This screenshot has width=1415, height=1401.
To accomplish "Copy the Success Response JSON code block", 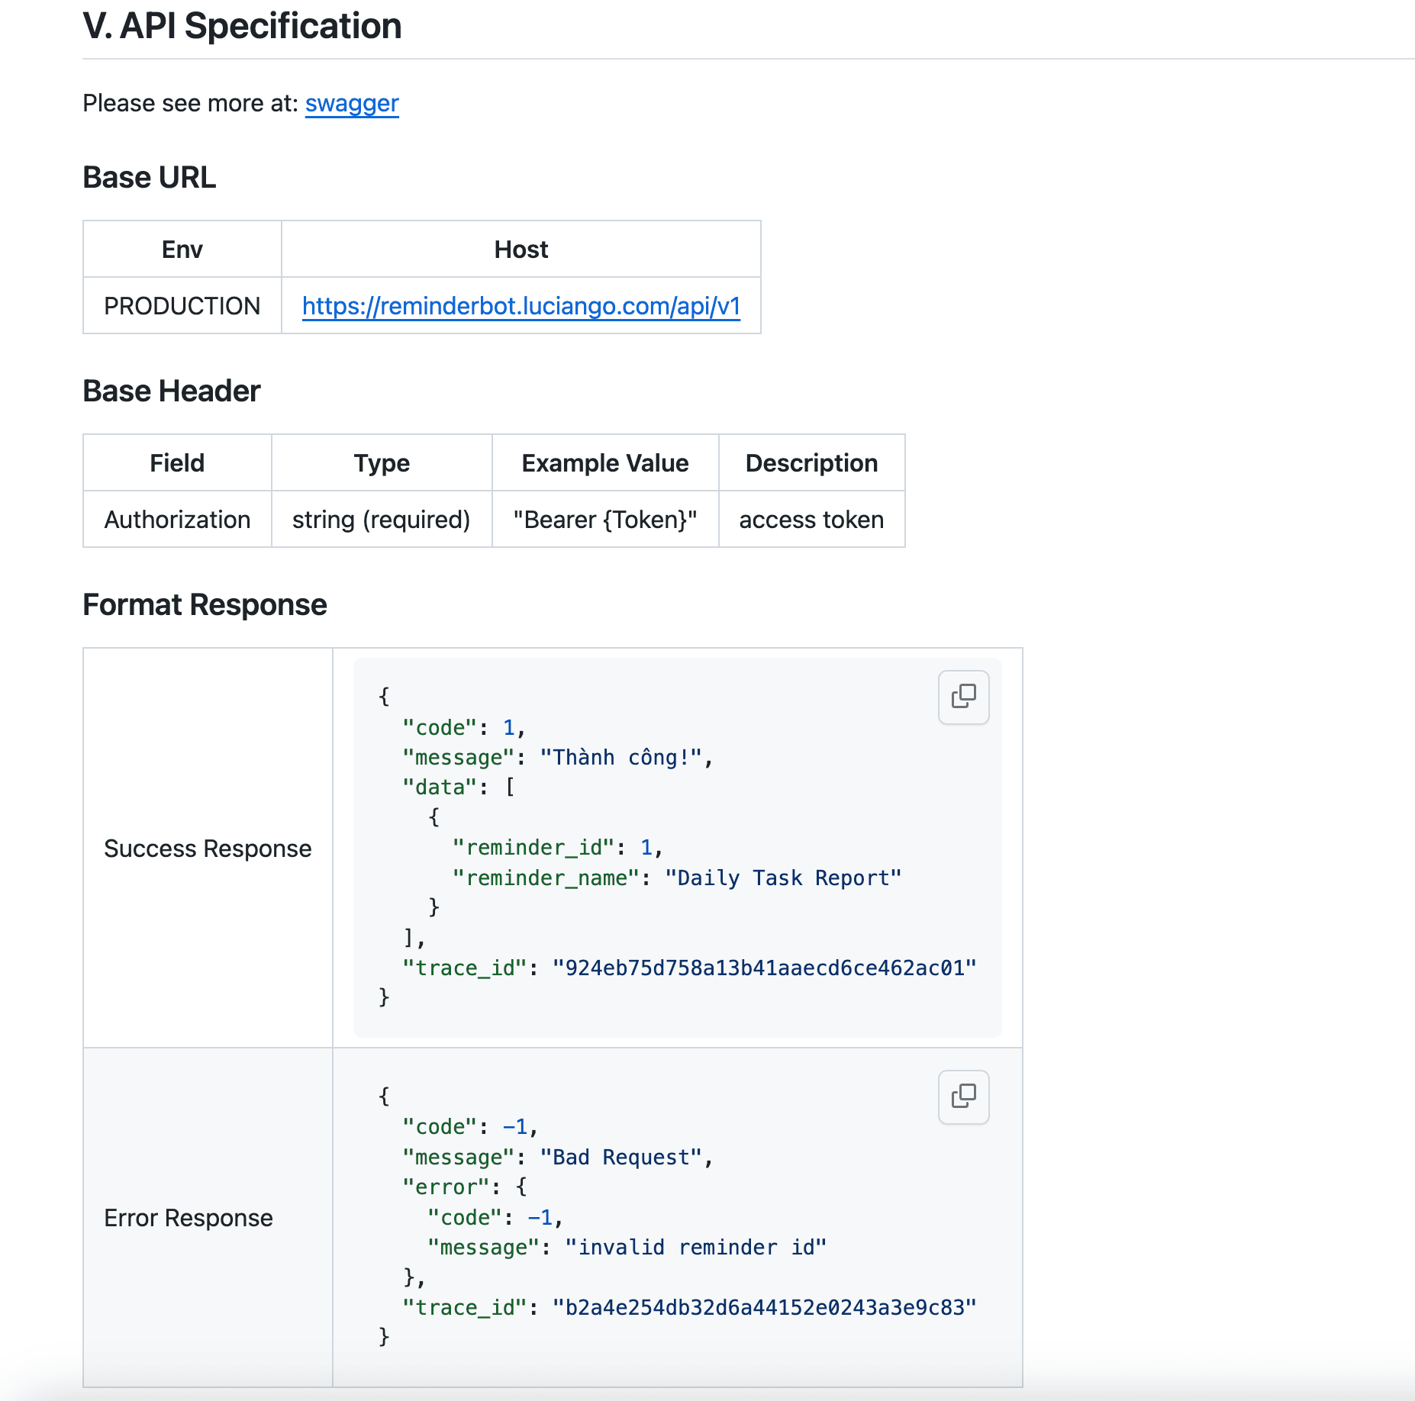I will pos(963,697).
